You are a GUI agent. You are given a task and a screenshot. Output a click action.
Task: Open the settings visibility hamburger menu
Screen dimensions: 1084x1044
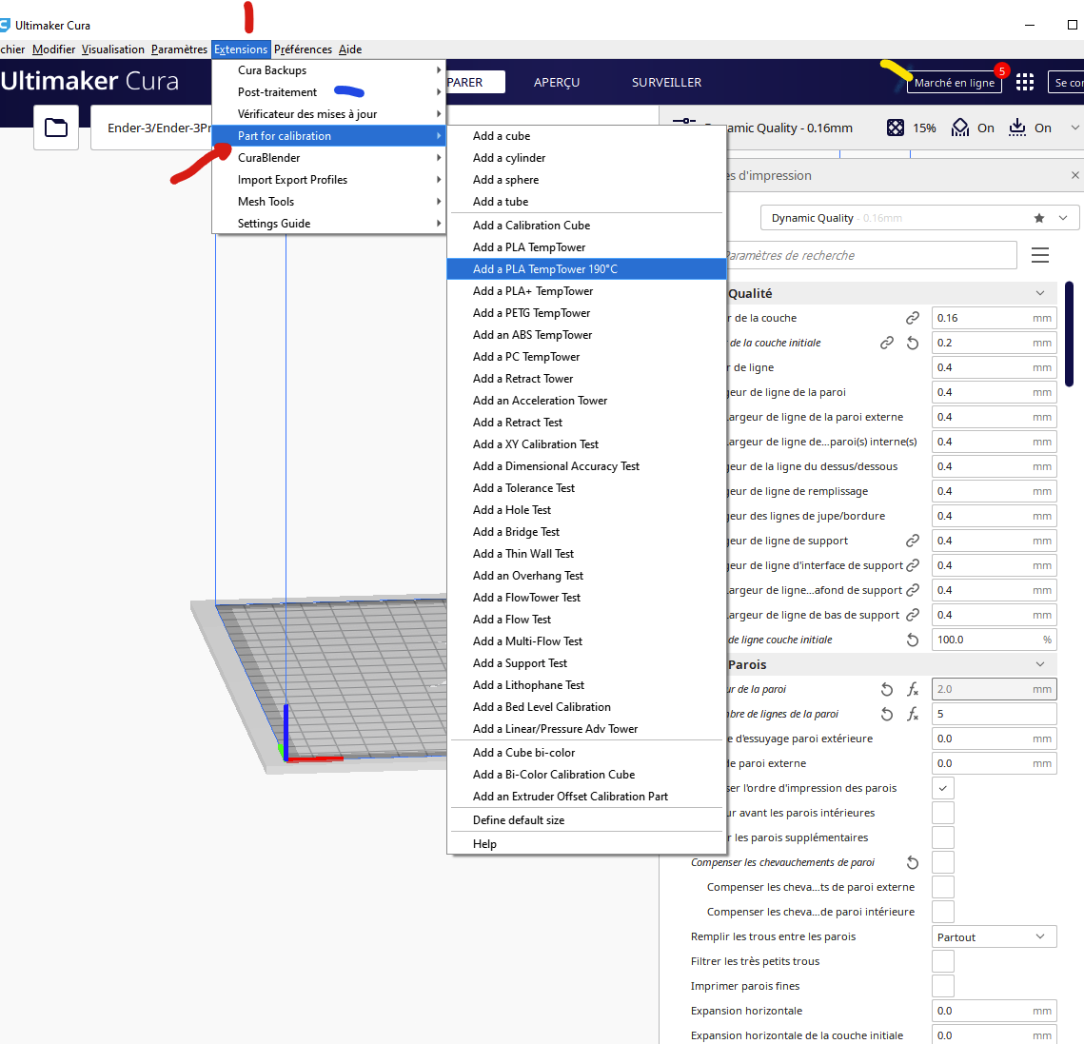pos(1040,255)
